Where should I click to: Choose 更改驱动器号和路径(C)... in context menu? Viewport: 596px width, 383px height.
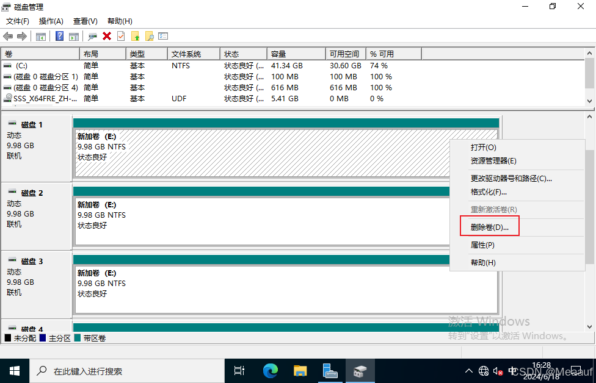517,179
